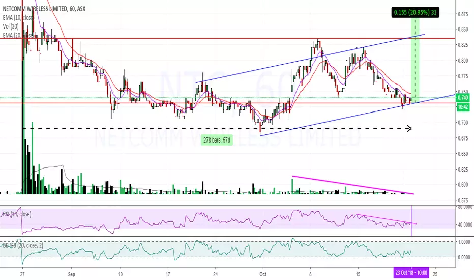Click the 0.650 price axis value
Image resolution: width=474 pixels, height=280 pixels.
click(x=463, y=154)
